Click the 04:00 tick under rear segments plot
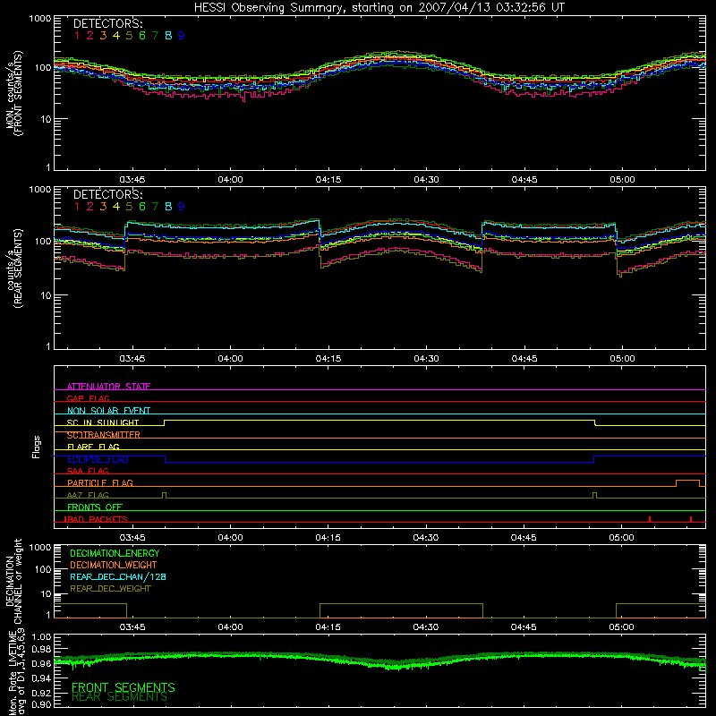The height and width of the screenshot is (716, 716). [x=231, y=359]
